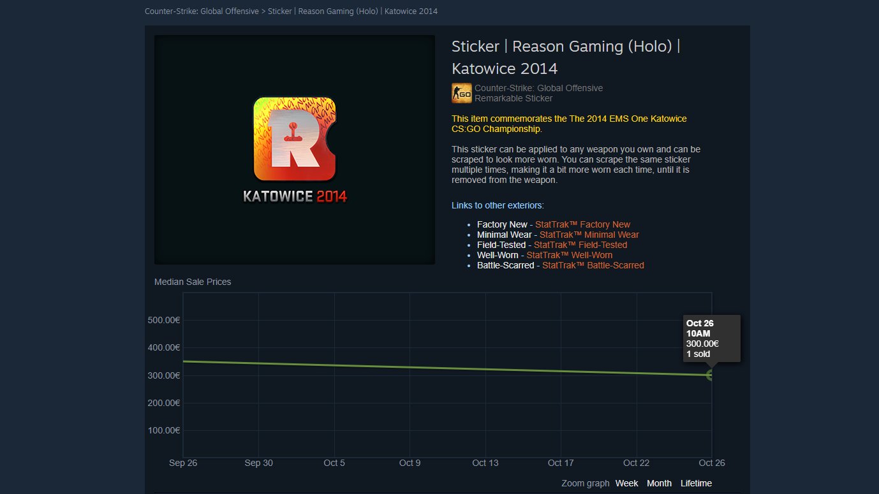Select the Minimal Wear exterior

(505, 235)
